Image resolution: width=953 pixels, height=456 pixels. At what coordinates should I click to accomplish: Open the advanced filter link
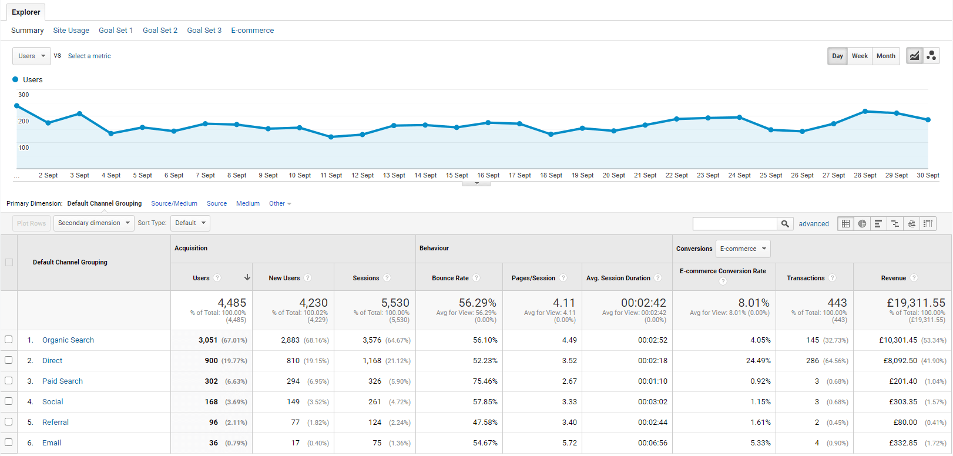point(814,224)
